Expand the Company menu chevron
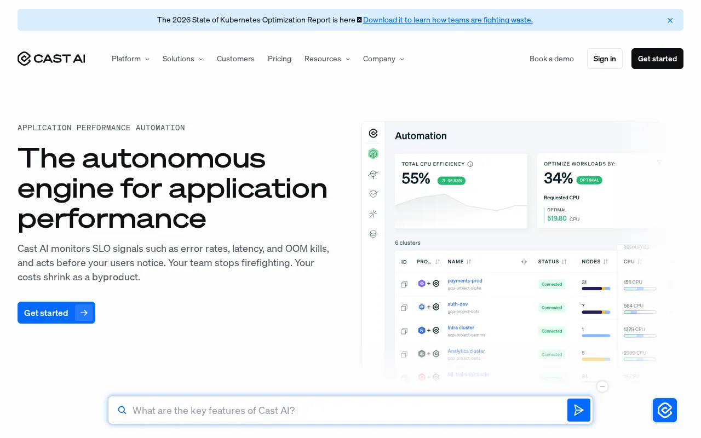Viewport: 701px width, 438px height. coord(402,59)
